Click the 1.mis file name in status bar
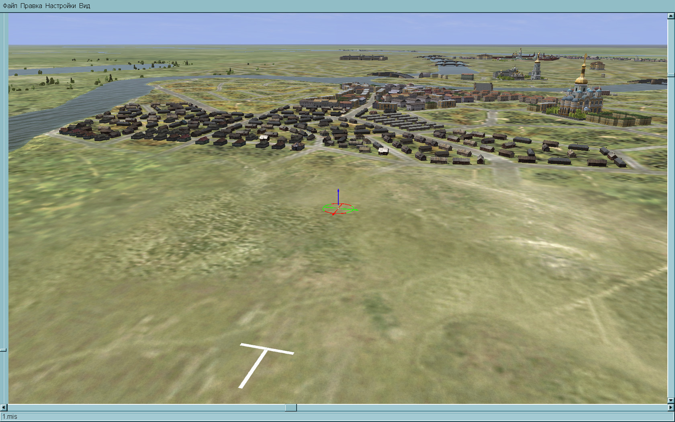The image size is (675, 422). tap(10, 417)
